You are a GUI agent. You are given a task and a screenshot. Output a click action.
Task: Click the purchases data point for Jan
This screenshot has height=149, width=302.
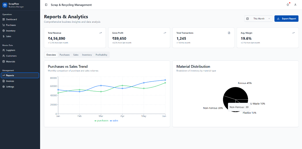(58, 93)
